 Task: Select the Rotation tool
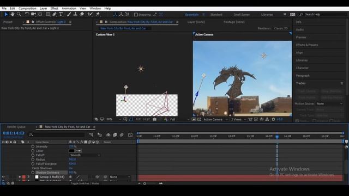pyautogui.click(x=27, y=15)
